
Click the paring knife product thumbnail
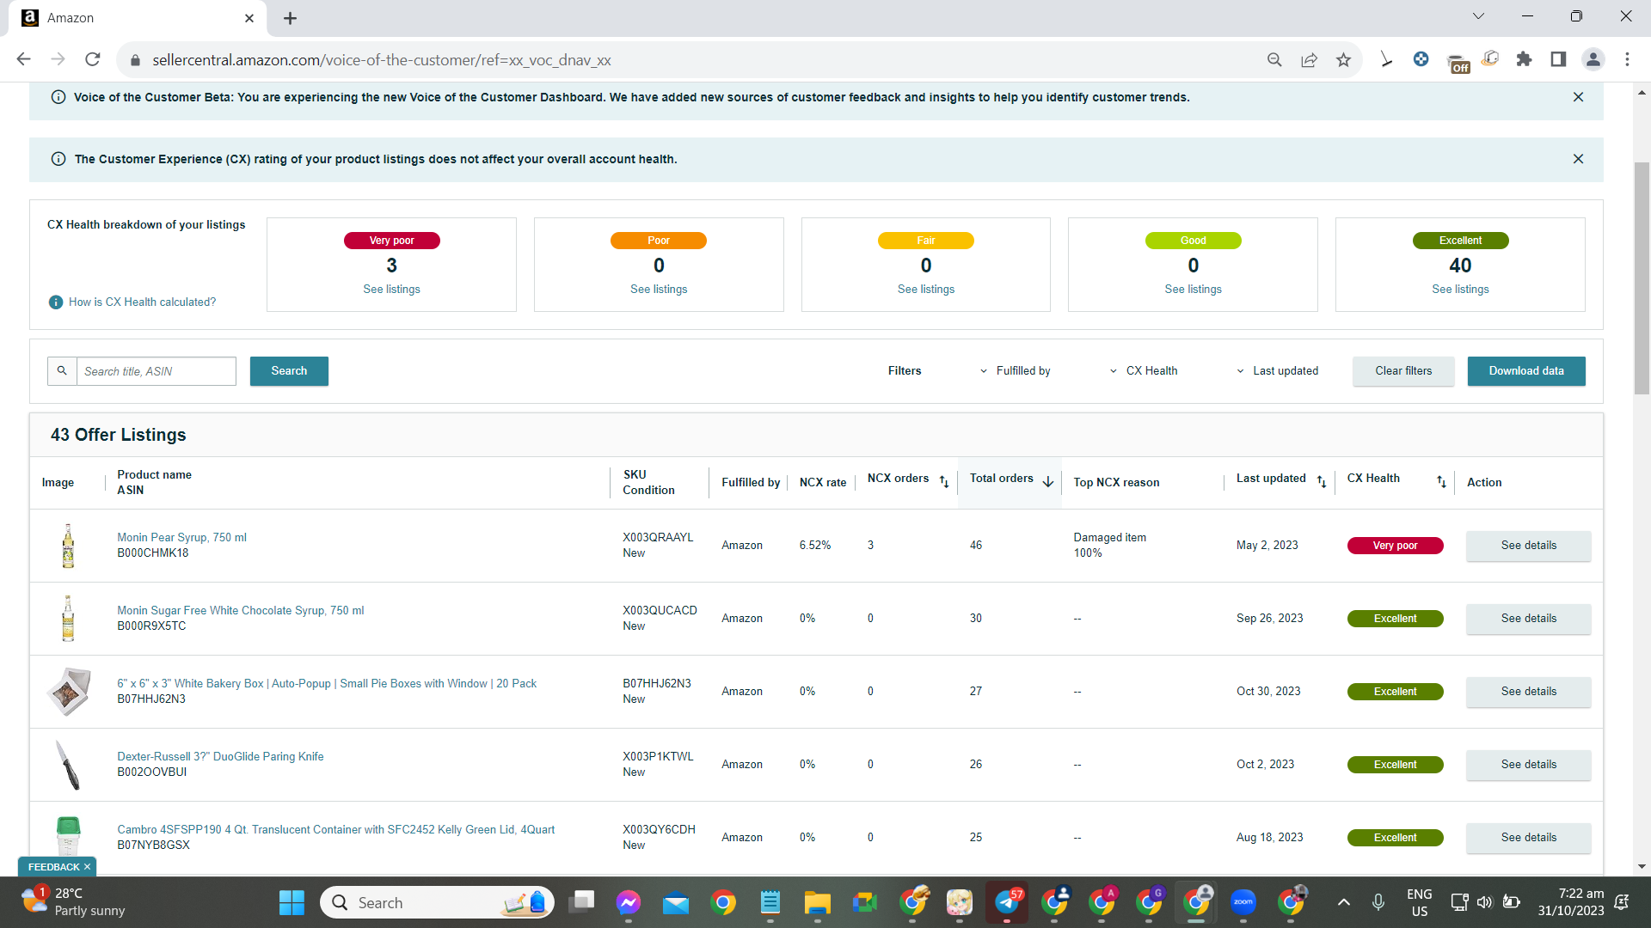[x=68, y=765]
